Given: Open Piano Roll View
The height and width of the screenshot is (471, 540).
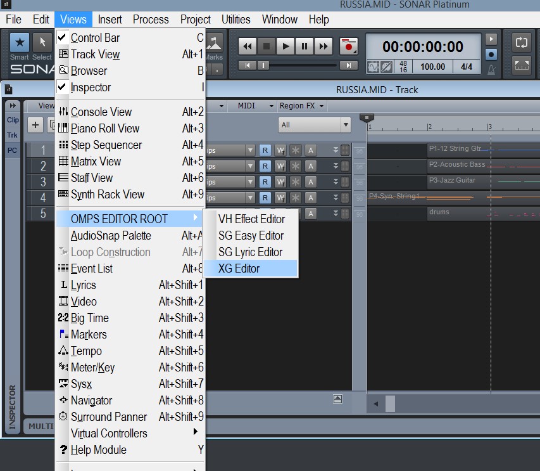Looking at the screenshot, I should [x=130, y=128].
